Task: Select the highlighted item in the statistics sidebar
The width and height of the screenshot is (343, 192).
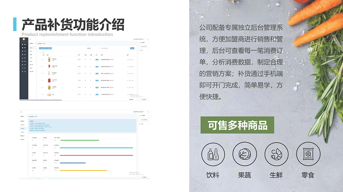Action: click(x=23, y=128)
